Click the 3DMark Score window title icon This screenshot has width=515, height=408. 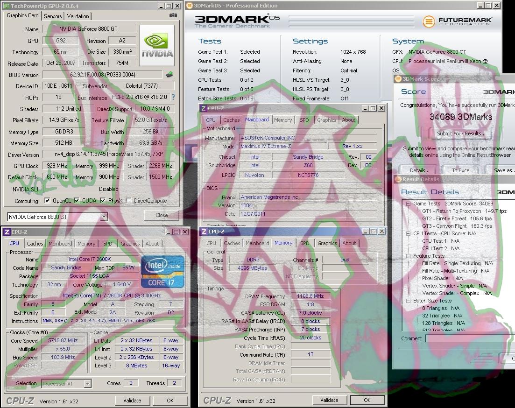(398, 79)
